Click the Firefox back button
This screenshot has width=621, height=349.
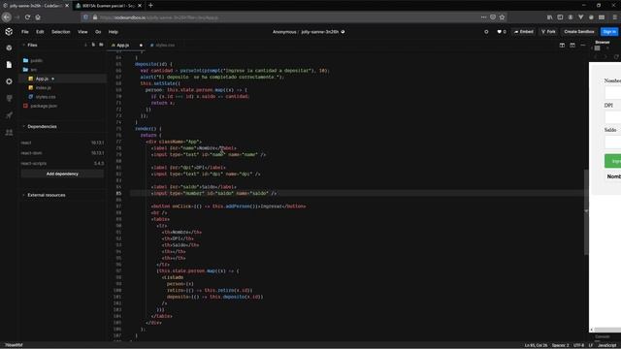[7, 17]
